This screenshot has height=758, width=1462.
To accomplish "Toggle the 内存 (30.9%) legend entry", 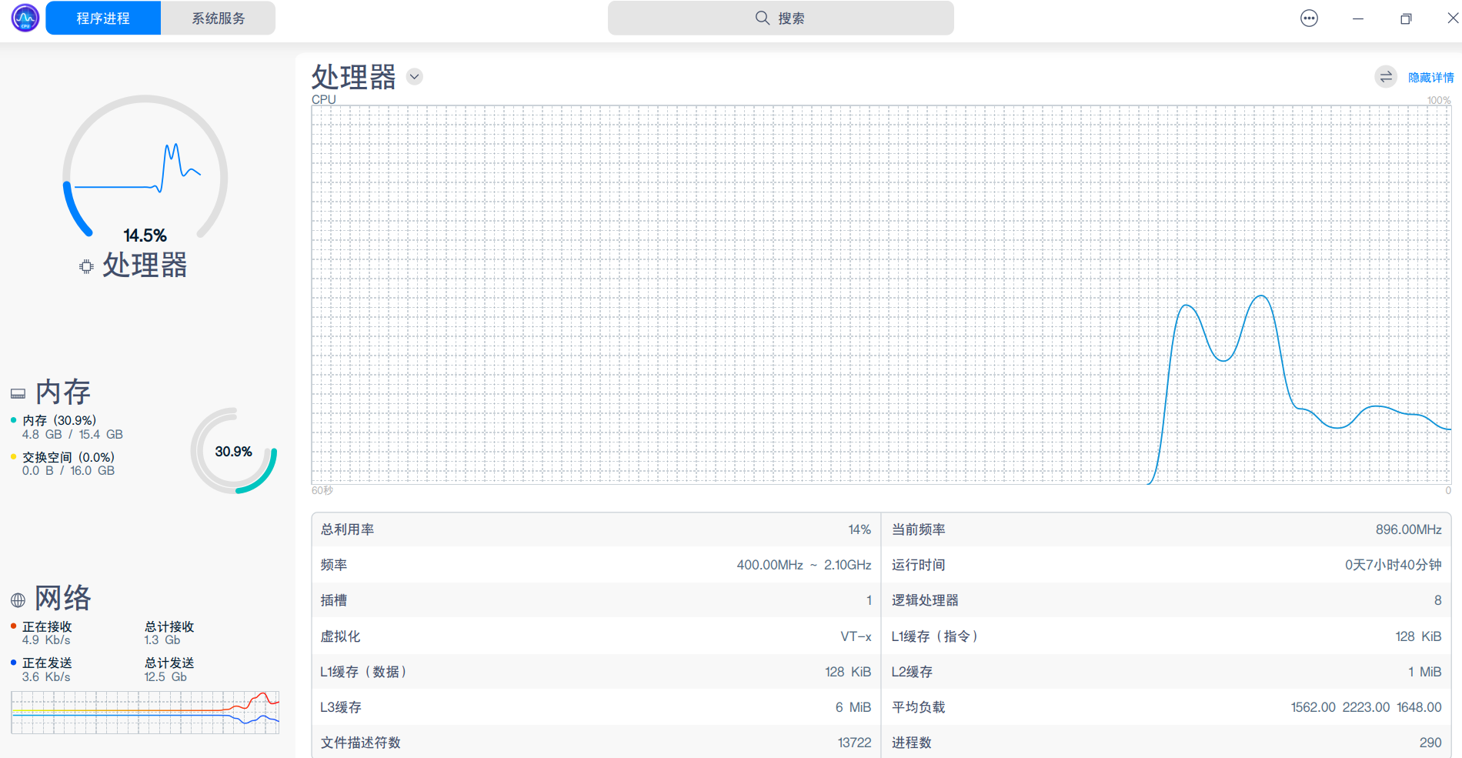I will point(58,420).
